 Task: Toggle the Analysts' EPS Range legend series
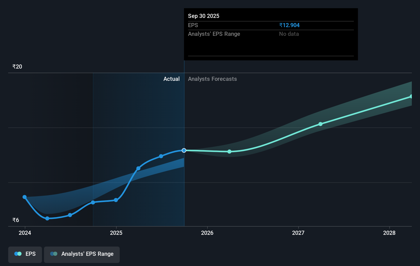coord(82,254)
